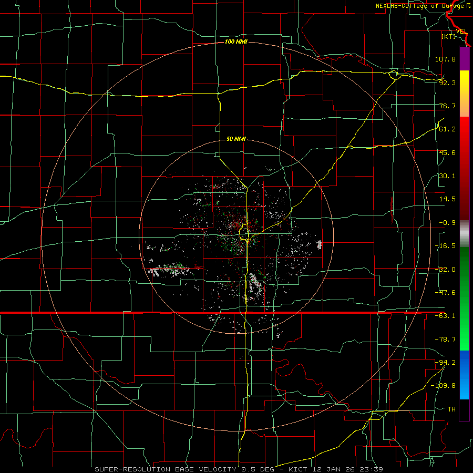Image resolution: width=473 pixels, height=473 pixels.
Task: Click the 30.1 velocity scale value
Action: tap(447, 176)
